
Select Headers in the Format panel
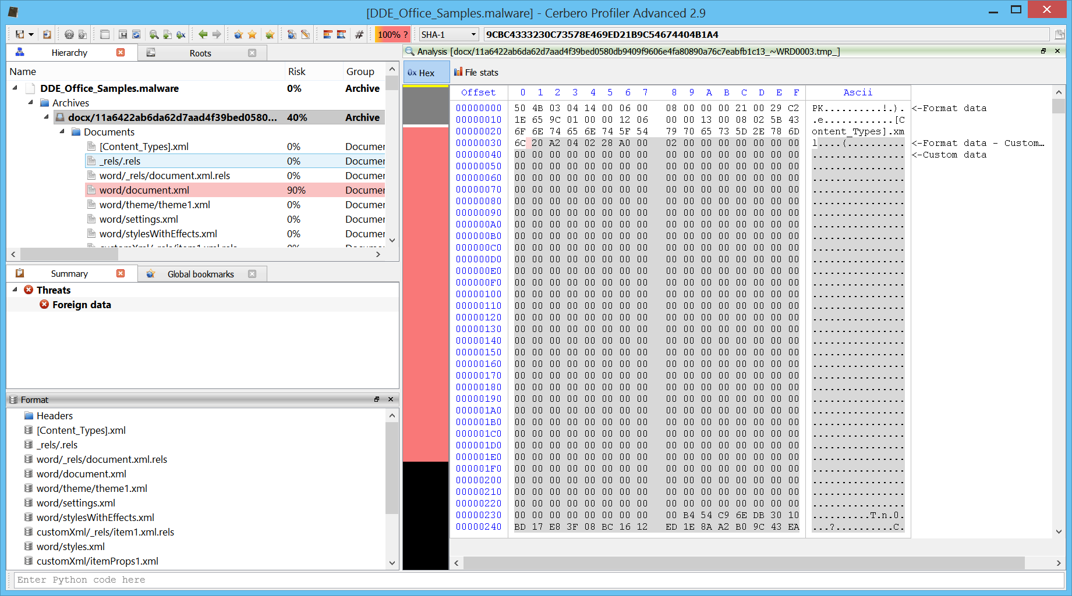coord(54,416)
